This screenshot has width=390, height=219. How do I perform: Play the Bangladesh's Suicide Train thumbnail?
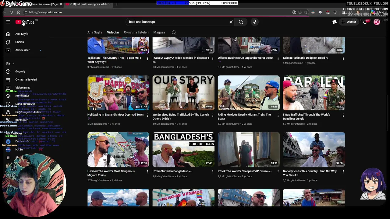(x=183, y=149)
